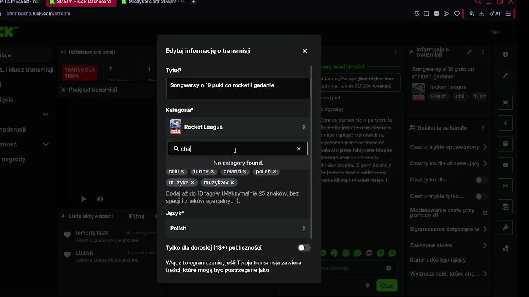Mute the stream preview volume
The image size is (529, 297).
(x=100, y=199)
